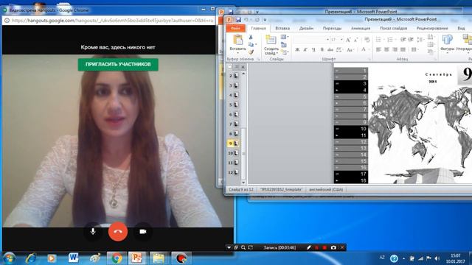Click the Increase font size icon

pos(348,40)
